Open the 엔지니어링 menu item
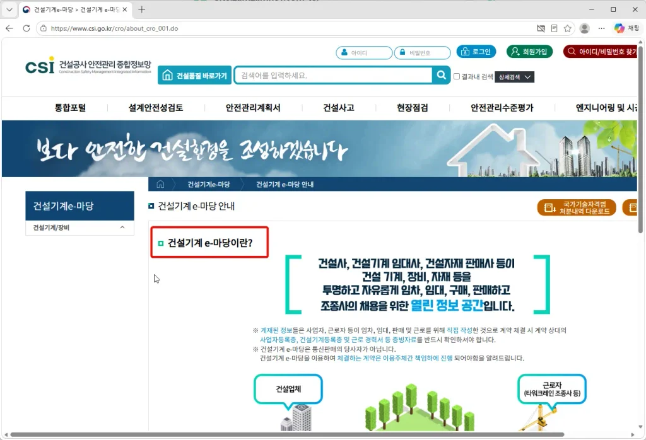 (x=606, y=108)
